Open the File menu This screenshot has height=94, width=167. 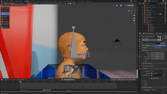coord(4,1)
